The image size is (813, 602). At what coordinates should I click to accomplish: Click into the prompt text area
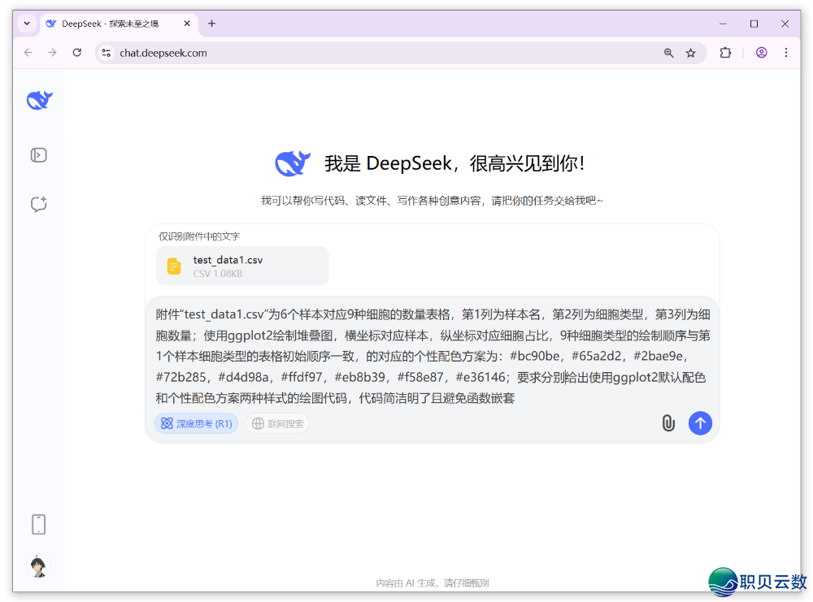431,356
